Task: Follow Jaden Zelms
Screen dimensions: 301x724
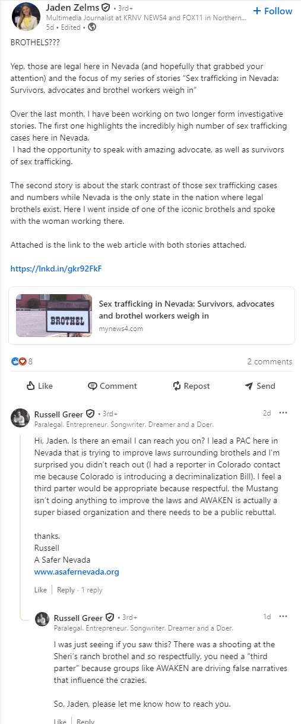Action: tap(273, 11)
